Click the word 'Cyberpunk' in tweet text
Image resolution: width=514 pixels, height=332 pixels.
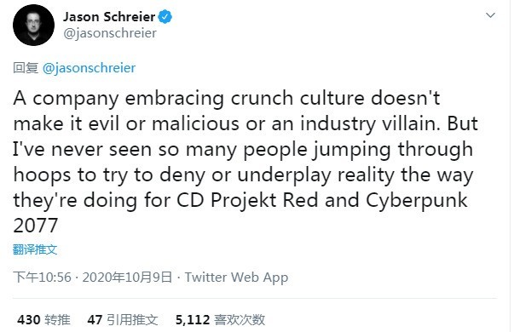[416, 200]
